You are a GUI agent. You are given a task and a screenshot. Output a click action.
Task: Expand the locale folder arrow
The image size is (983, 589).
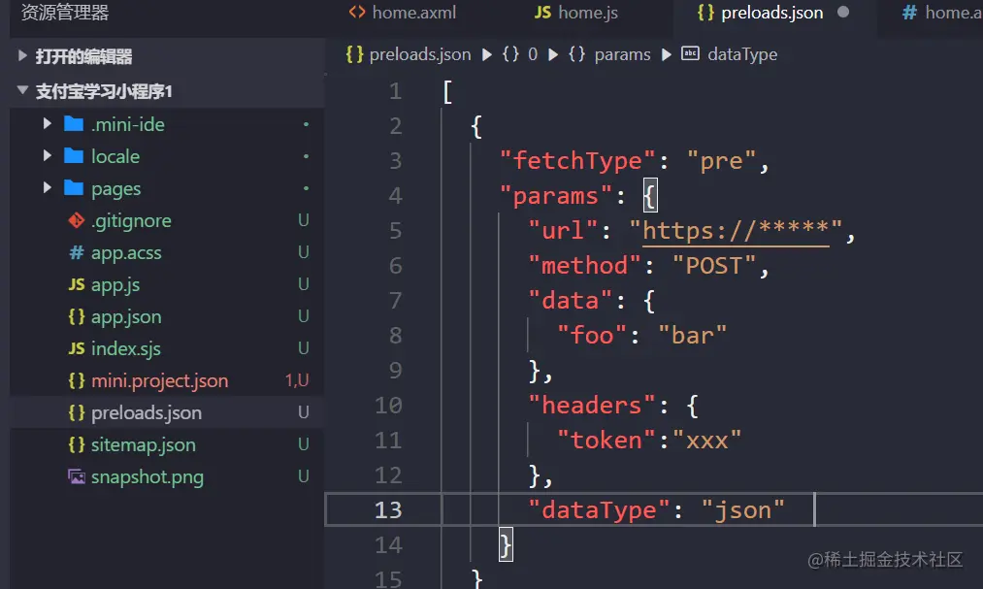(48, 155)
